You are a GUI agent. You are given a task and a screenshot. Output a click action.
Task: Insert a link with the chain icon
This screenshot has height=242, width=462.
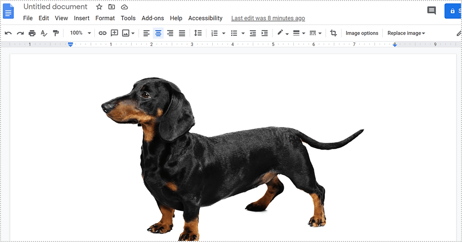click(102, 33)
